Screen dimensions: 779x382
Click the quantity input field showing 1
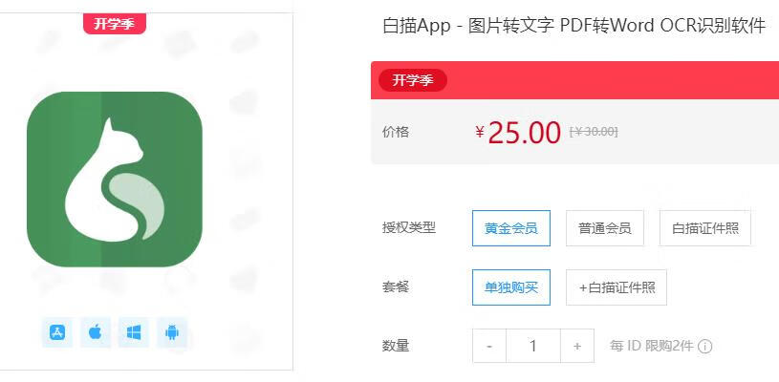[533, 346]
